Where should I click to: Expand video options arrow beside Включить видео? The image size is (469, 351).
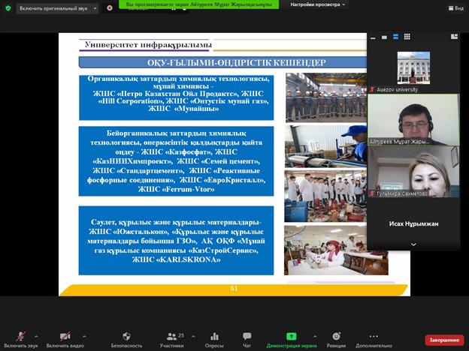tap(84, 336)
